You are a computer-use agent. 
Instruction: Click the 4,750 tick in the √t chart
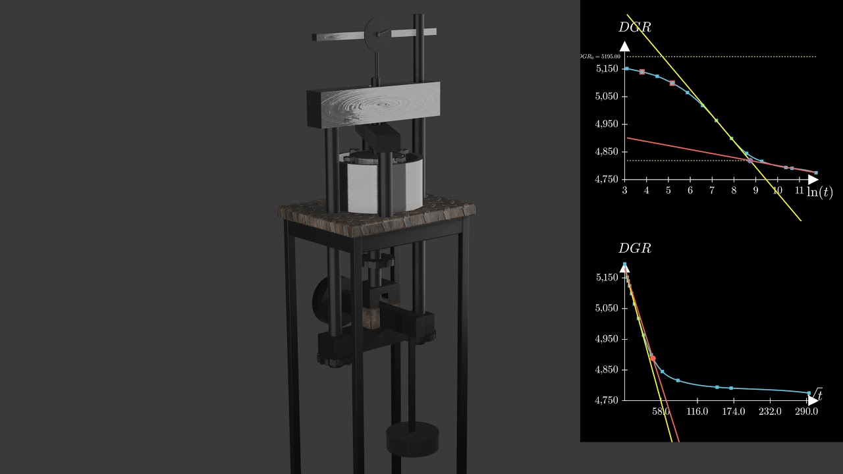[x=607, y=400]
